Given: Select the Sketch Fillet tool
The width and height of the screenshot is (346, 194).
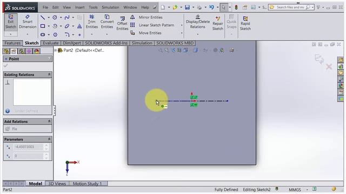Looking at the screenshot, I should click(67, 34).
